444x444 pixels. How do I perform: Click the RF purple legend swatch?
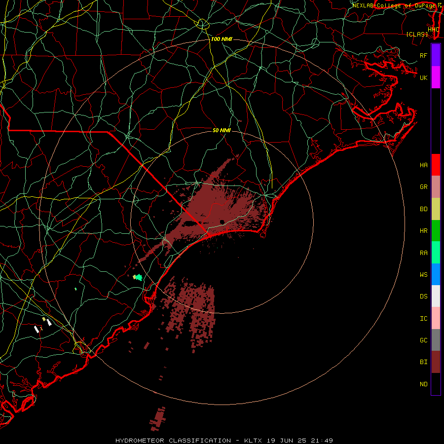[x=436, y=55]
